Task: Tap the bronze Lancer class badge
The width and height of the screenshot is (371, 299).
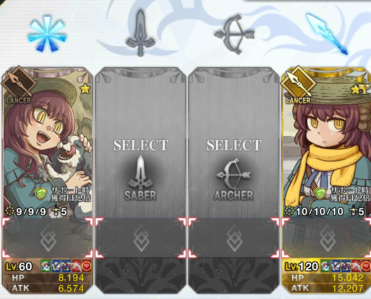Action: click(19, 85)
